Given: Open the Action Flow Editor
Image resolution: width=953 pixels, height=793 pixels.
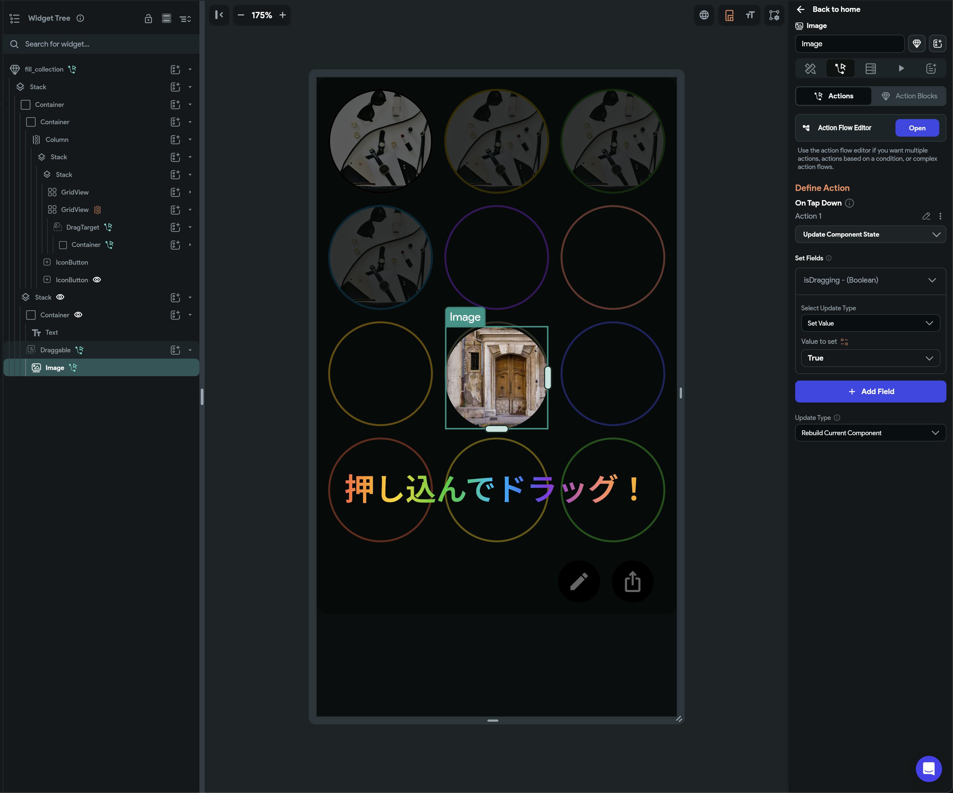Looking at the screenshot, I should [x=917, y=128].
